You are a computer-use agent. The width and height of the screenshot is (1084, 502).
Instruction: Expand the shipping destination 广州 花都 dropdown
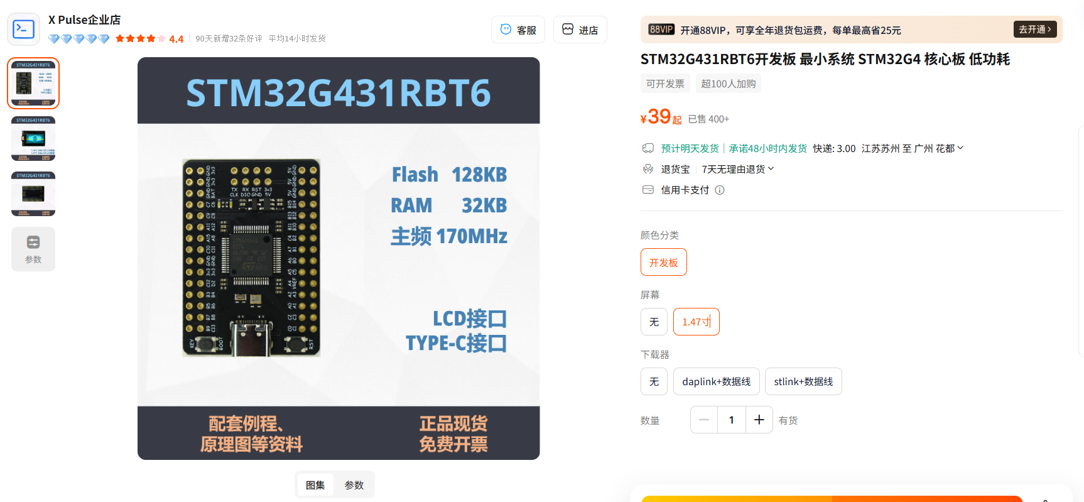(x=960, y=148)
